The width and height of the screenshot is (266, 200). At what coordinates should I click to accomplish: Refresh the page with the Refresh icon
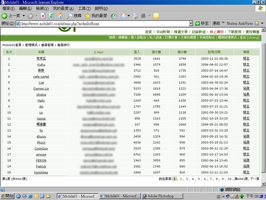(51, 16)
